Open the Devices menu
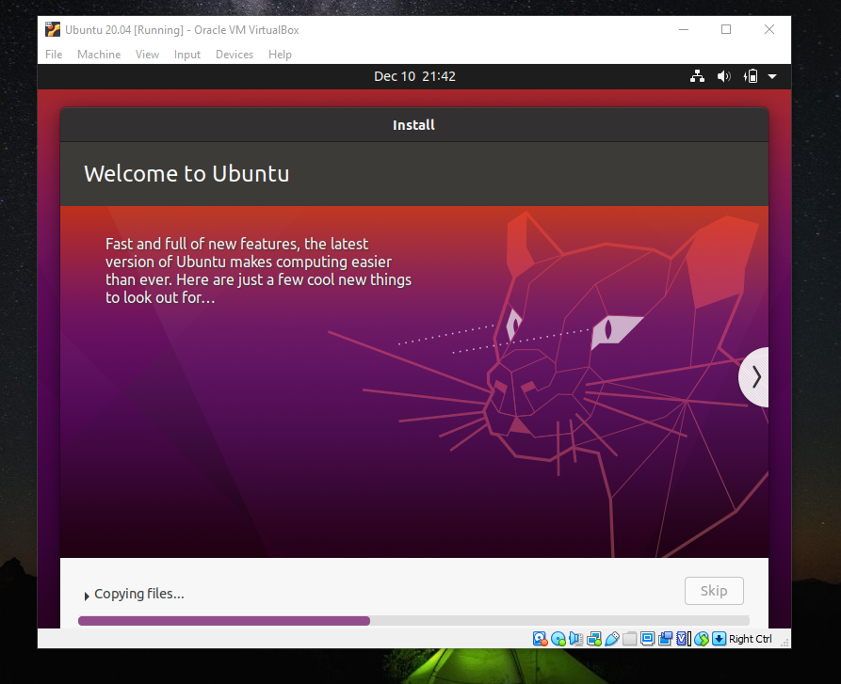 (x=235, y=55)
